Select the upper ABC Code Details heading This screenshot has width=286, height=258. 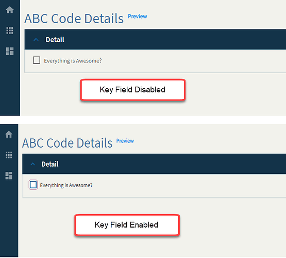[74, 19]
